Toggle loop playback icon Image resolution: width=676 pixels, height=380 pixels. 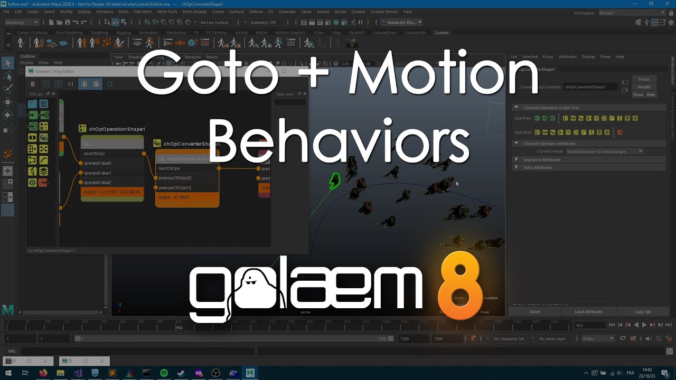(623, 338)
